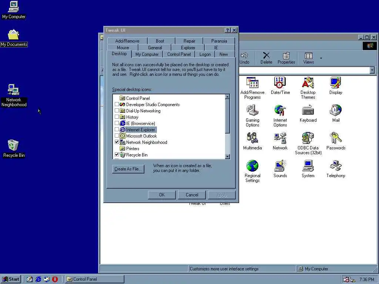Open the Start menu

(11, 279)
